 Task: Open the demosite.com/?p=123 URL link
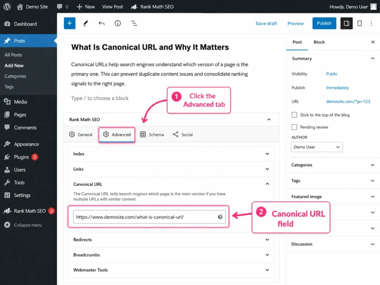[348, 102]
